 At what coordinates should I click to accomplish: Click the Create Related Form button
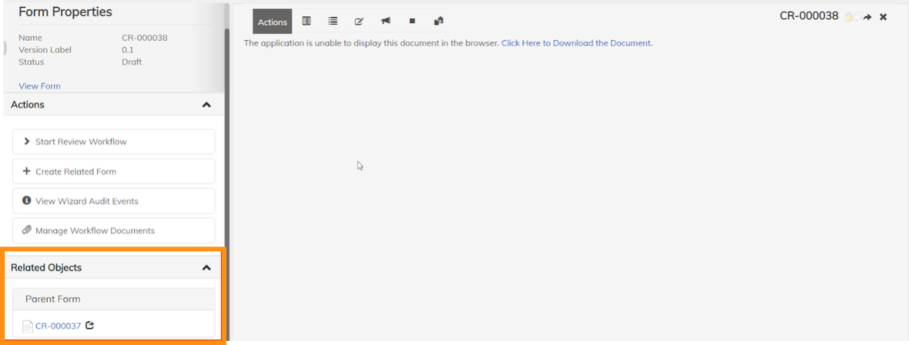114,171
